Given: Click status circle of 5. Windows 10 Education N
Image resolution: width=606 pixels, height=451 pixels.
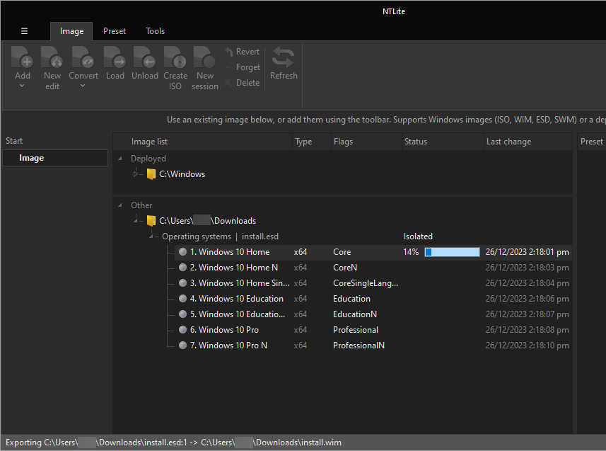Looking at the screenshot, I should pyautogui.click(x=183, y=314).
